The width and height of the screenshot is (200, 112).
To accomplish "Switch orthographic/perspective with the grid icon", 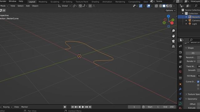I will (173, 46).
